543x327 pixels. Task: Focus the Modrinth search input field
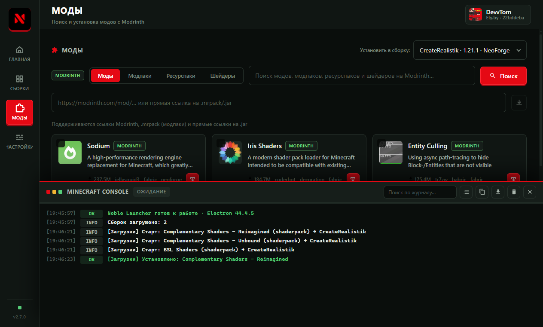tap(362, 76)
